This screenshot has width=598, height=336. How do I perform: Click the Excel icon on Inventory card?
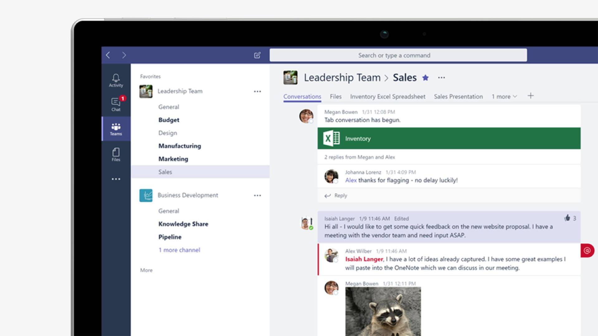click(331, 138)
